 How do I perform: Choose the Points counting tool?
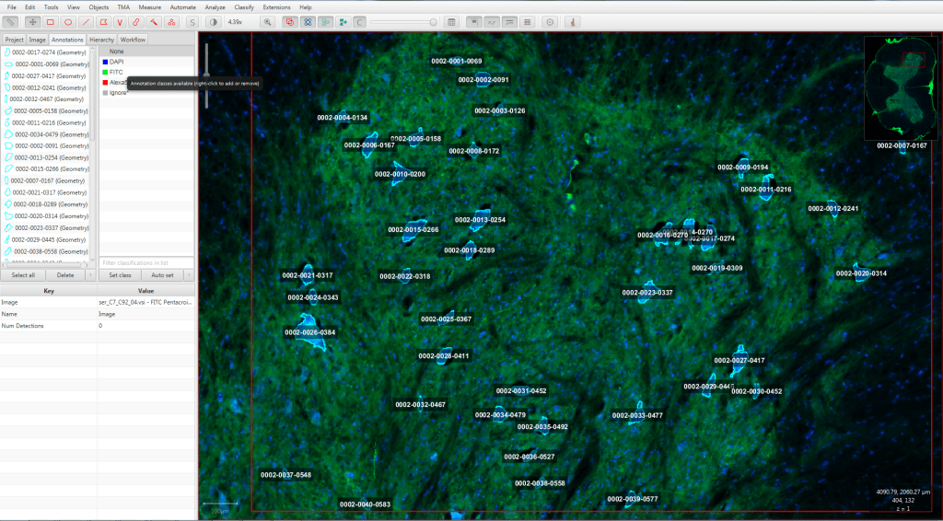[172, 21]
